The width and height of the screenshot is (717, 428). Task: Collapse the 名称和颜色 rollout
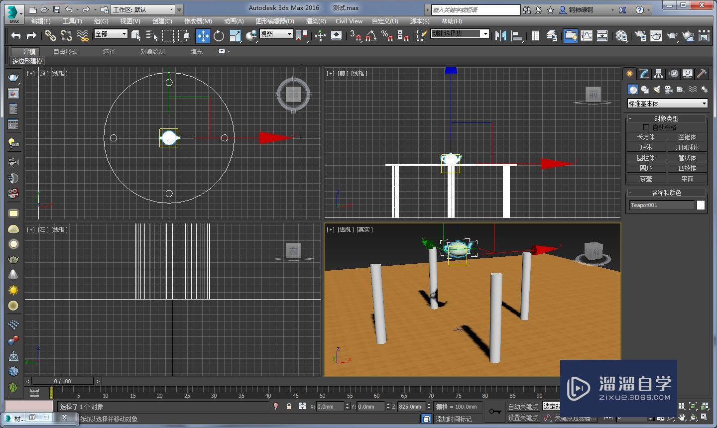point(666,193)
